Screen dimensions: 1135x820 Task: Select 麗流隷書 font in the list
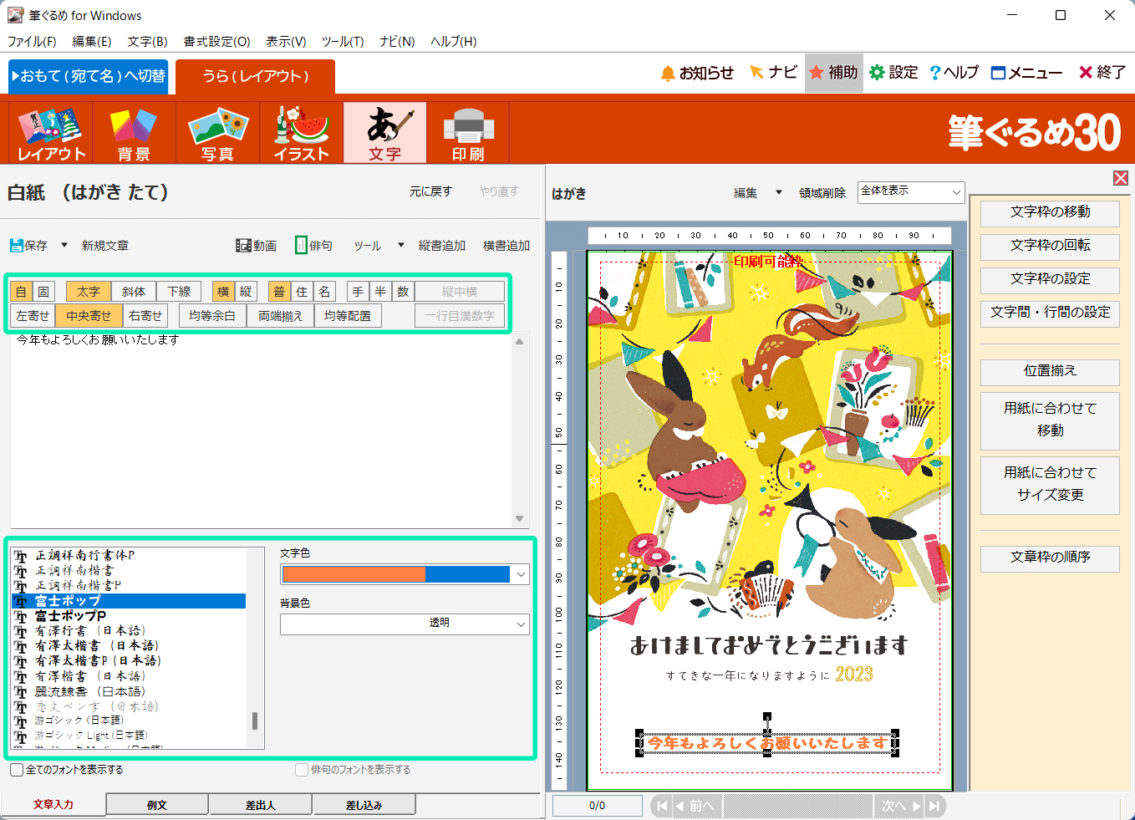click(x=89, y=691)
